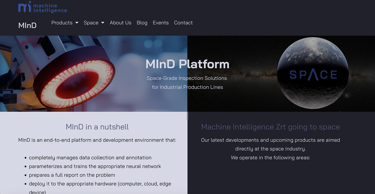Click the MInD Platform hero heading

click(x=187, y=64)
